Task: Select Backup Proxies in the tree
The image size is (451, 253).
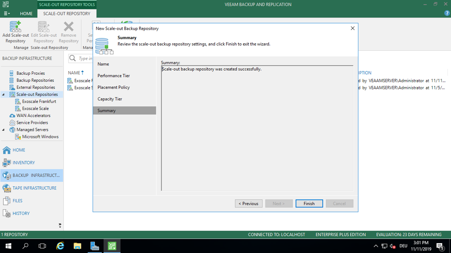Action: pyautogui.click(x=31, y=73)
